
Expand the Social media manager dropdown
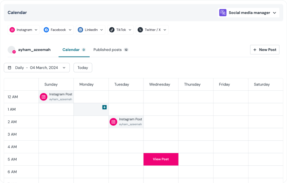point(275,13)
